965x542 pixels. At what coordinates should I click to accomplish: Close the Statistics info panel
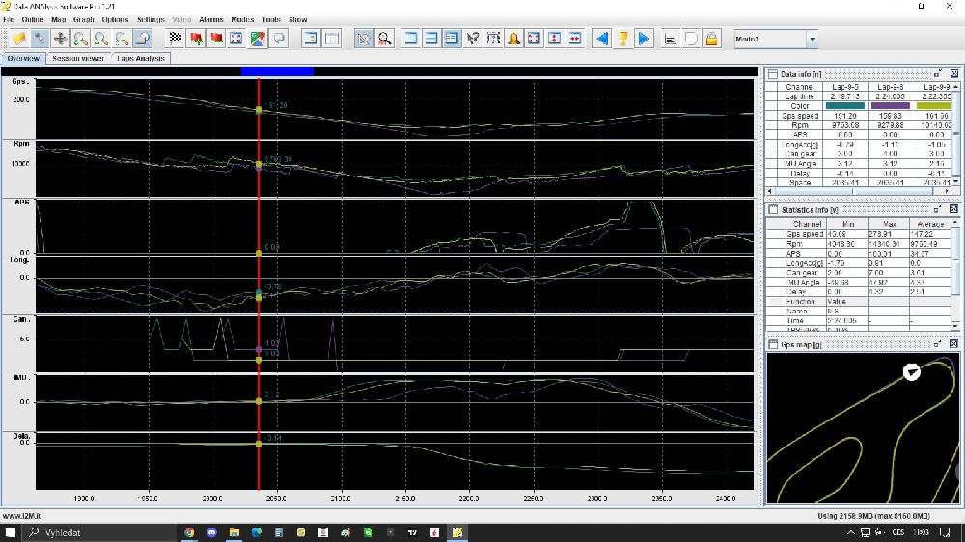coord(953,209)
